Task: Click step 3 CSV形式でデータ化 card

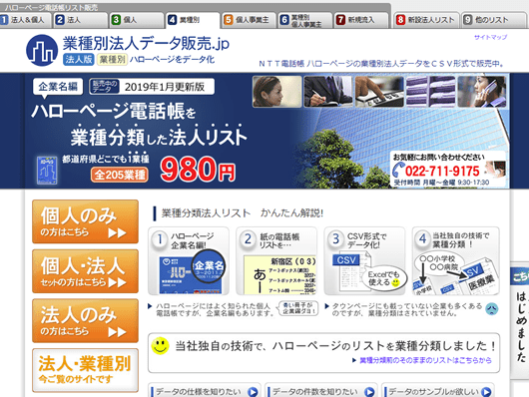Action: 364,260
